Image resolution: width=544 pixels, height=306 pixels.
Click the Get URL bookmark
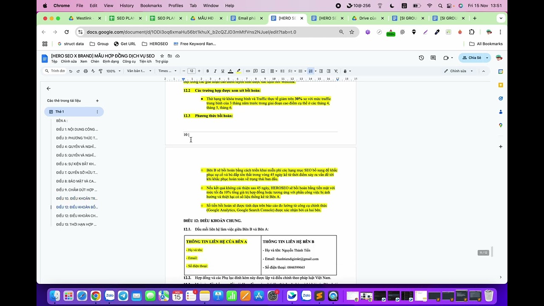pyautogui.click(x=125, y=44)
